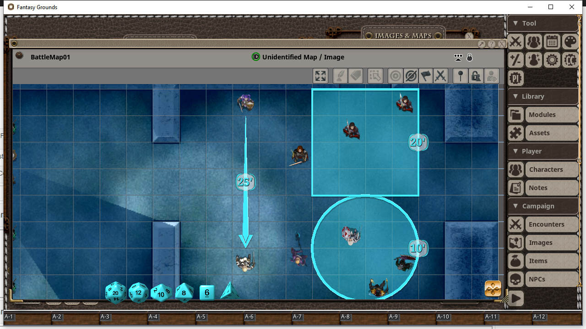586x329 pixels.
Task: Select the eraser tool on the map toolbar
Action: (x=355, y=76)
